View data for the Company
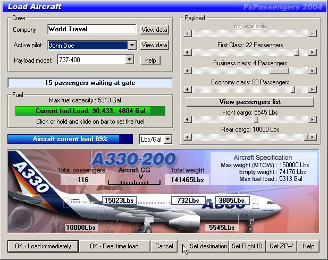 pos(154,30)
